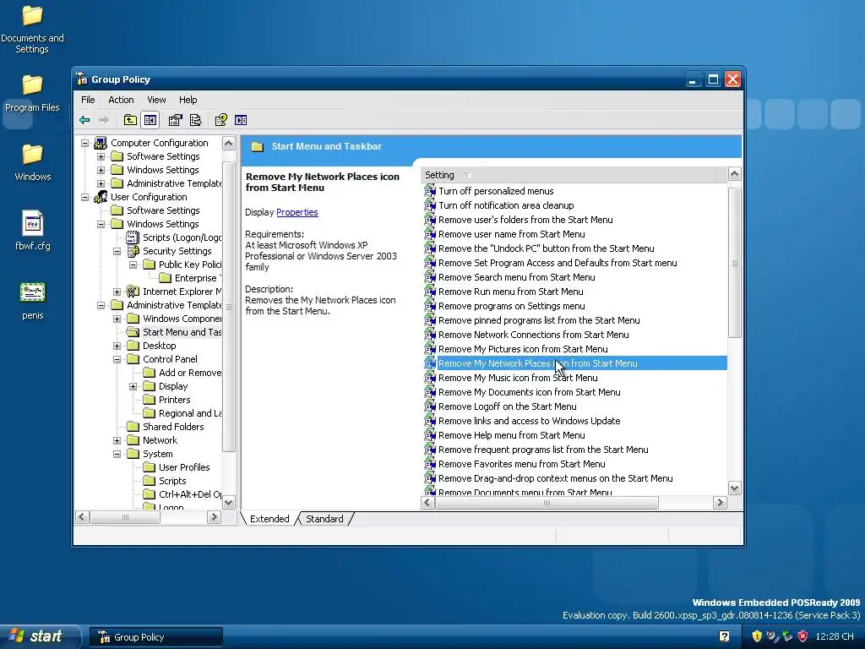Click the settings list vertical scrollbar thumb
This screenshot has height=649, width=865.
tap(734, 262)
